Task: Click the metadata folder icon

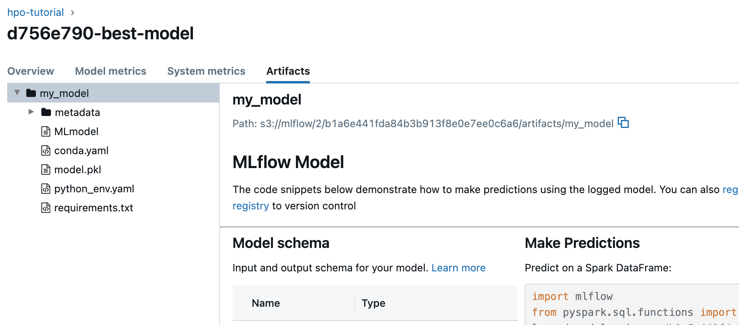Action: coord(46,112)
